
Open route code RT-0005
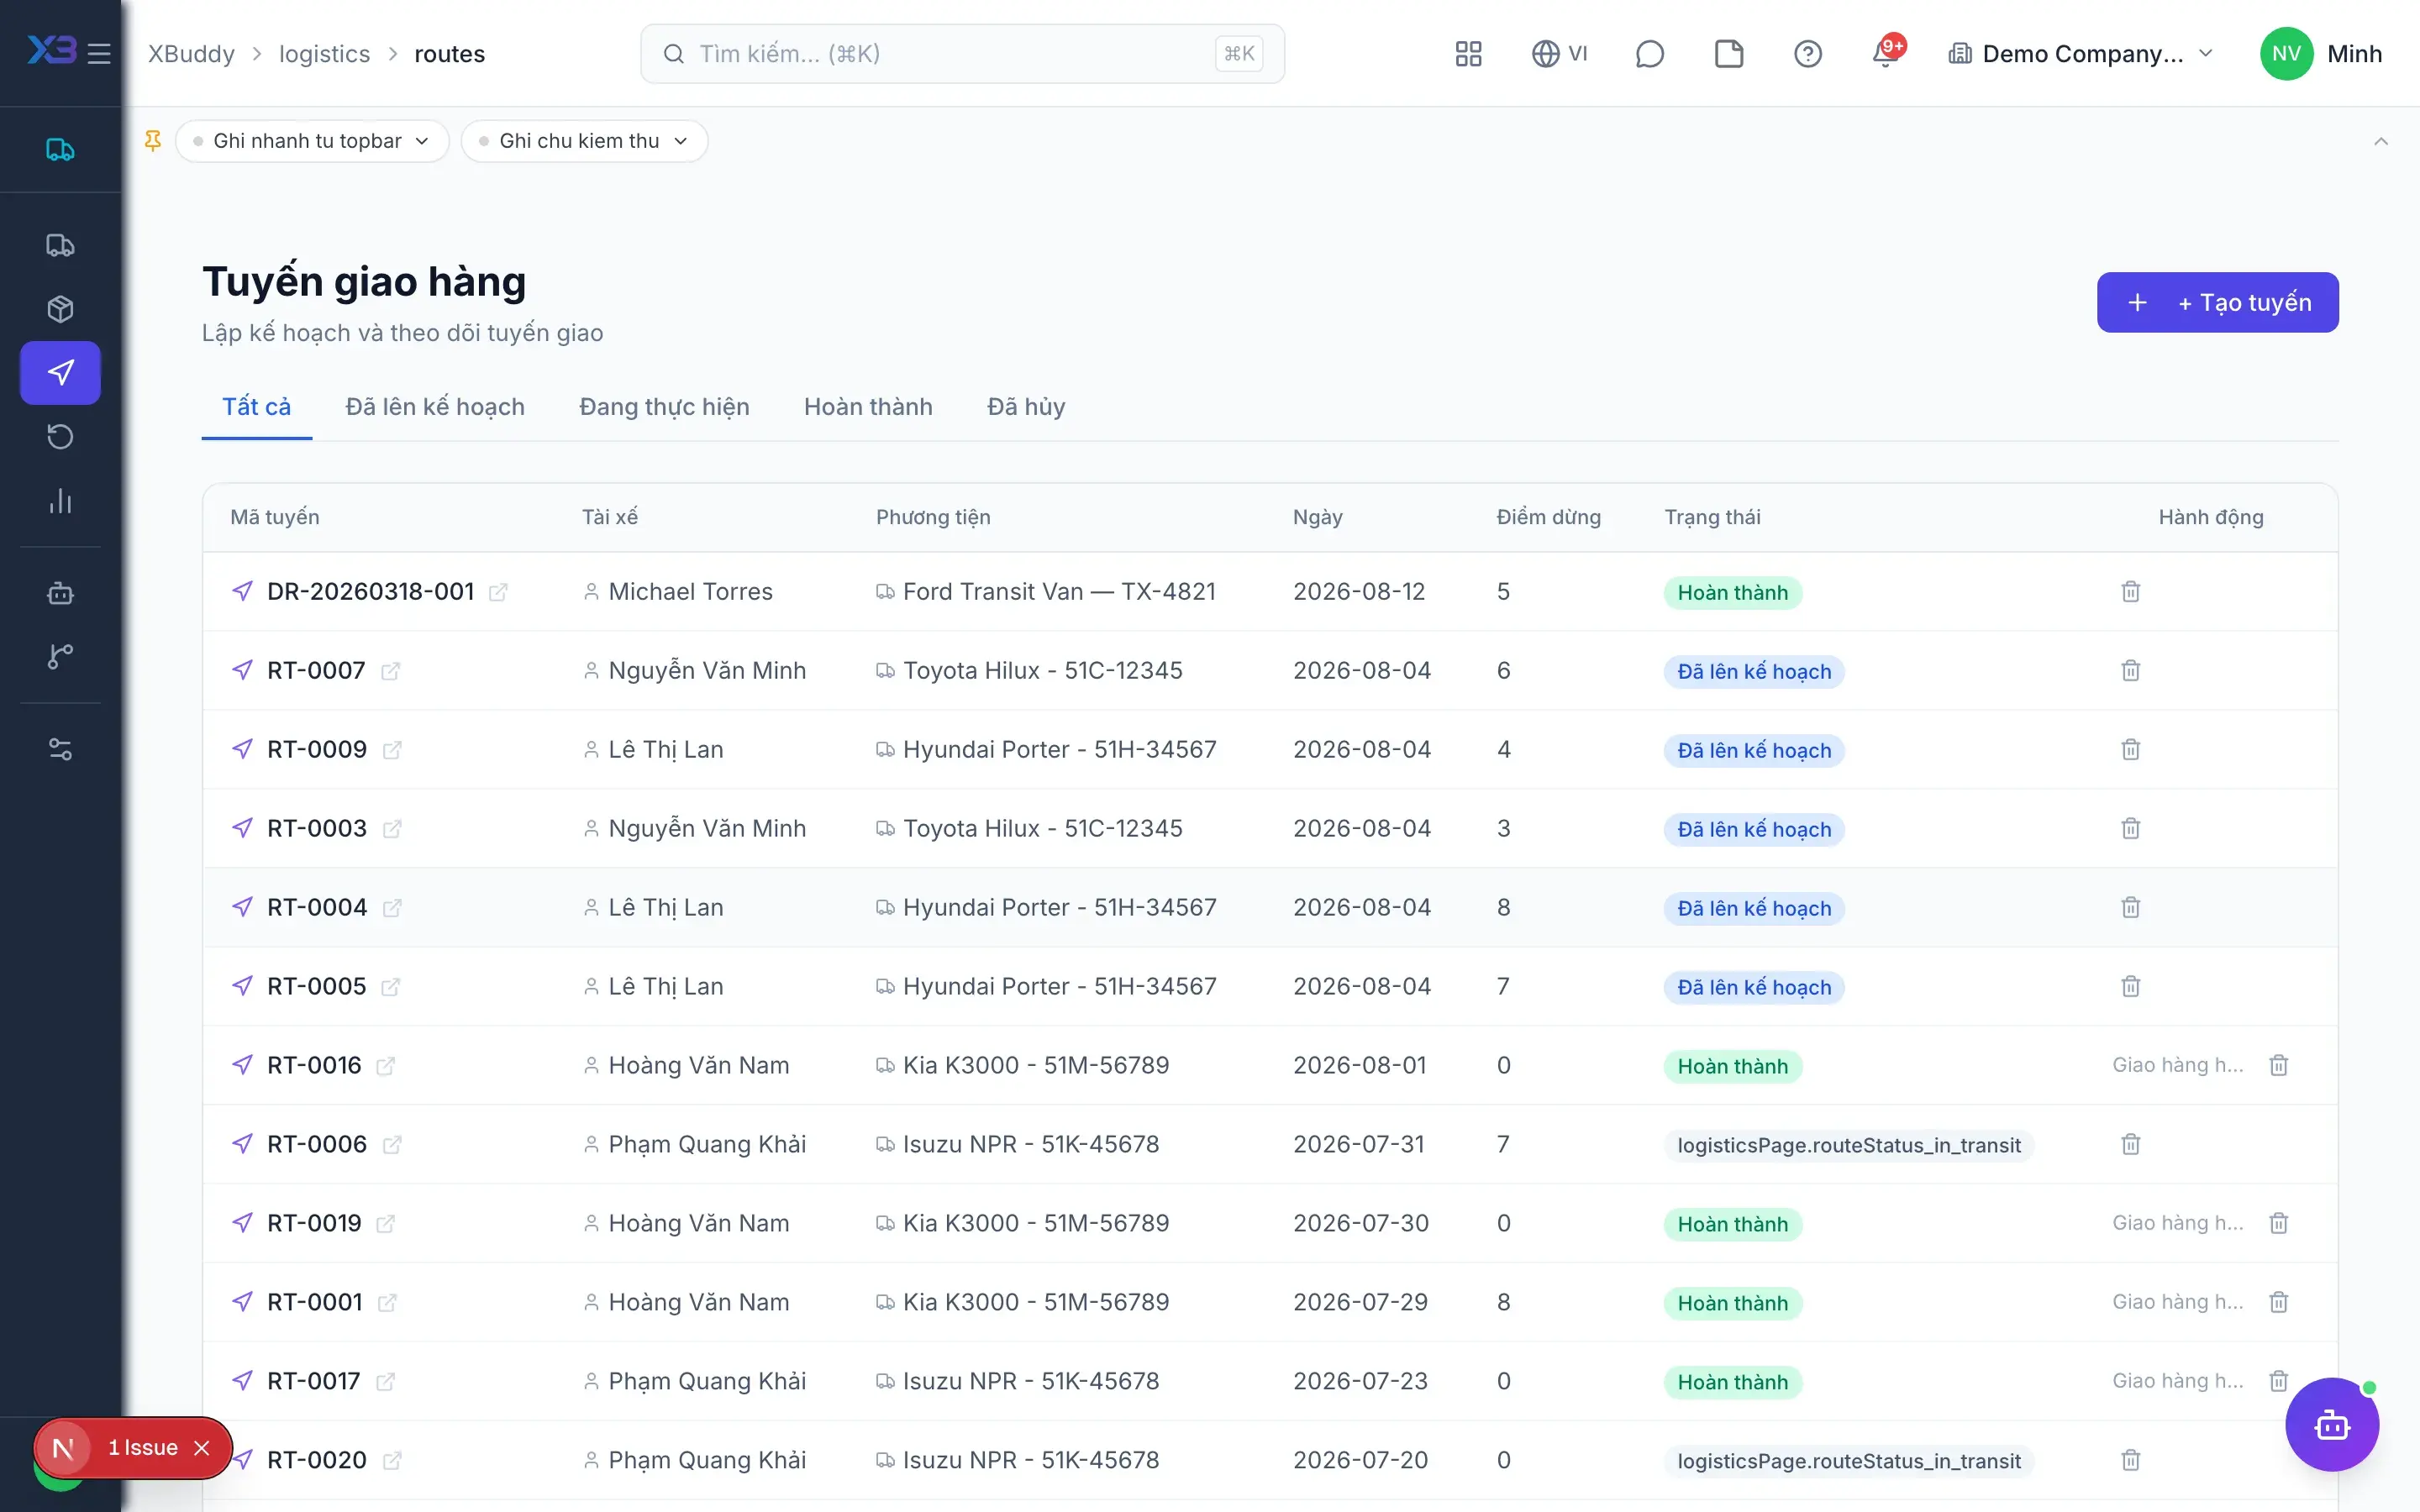coord(316,987)
